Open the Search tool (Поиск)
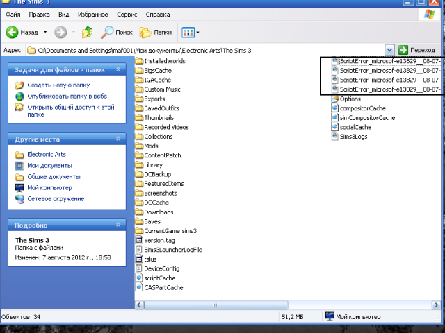445x333 pixels. (x=117, y=32)
